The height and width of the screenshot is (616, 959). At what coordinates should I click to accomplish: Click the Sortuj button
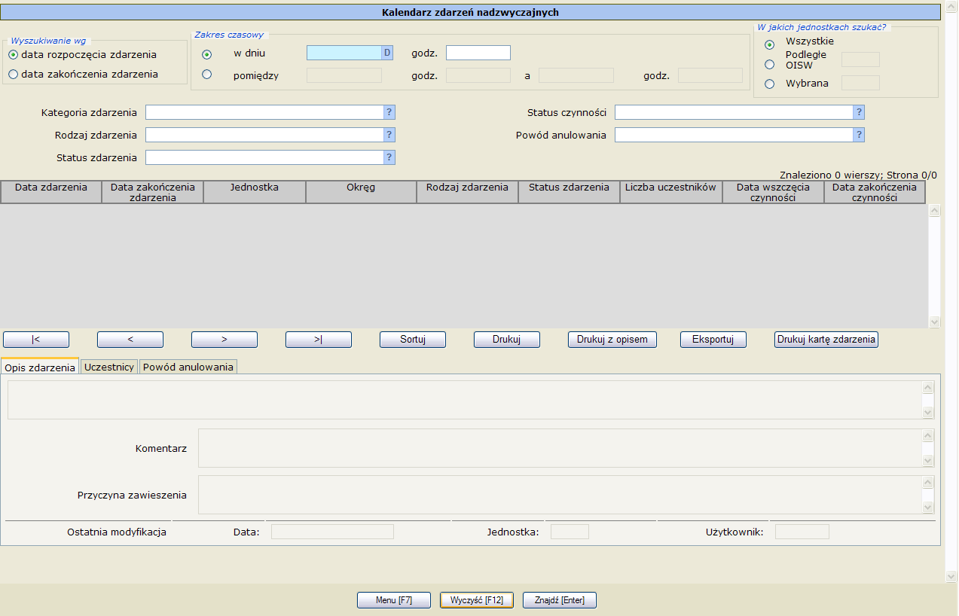[x=413, y=340]
